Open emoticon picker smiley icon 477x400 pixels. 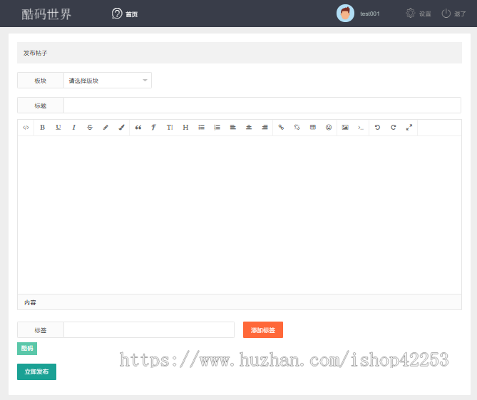[x=329, y=128]
